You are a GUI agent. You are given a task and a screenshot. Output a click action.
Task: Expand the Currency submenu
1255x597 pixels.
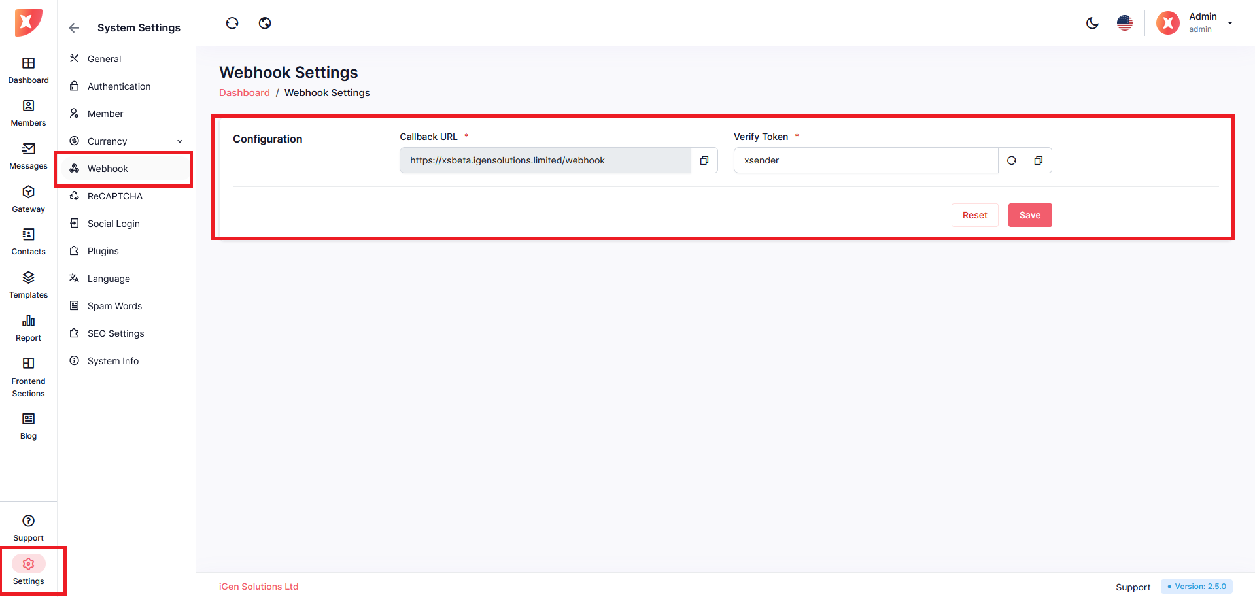click(180, 141)
